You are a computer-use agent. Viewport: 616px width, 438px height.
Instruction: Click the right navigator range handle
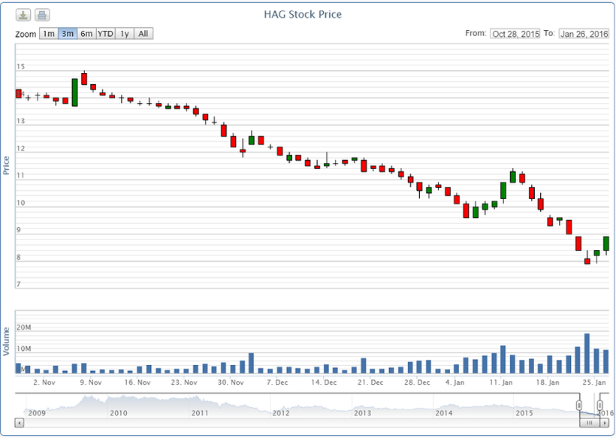point(599,406)
